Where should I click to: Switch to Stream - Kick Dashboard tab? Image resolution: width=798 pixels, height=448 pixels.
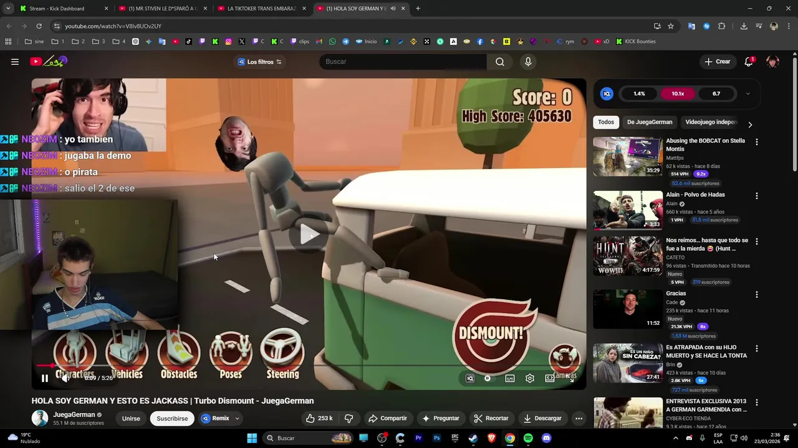pos(63,9)
